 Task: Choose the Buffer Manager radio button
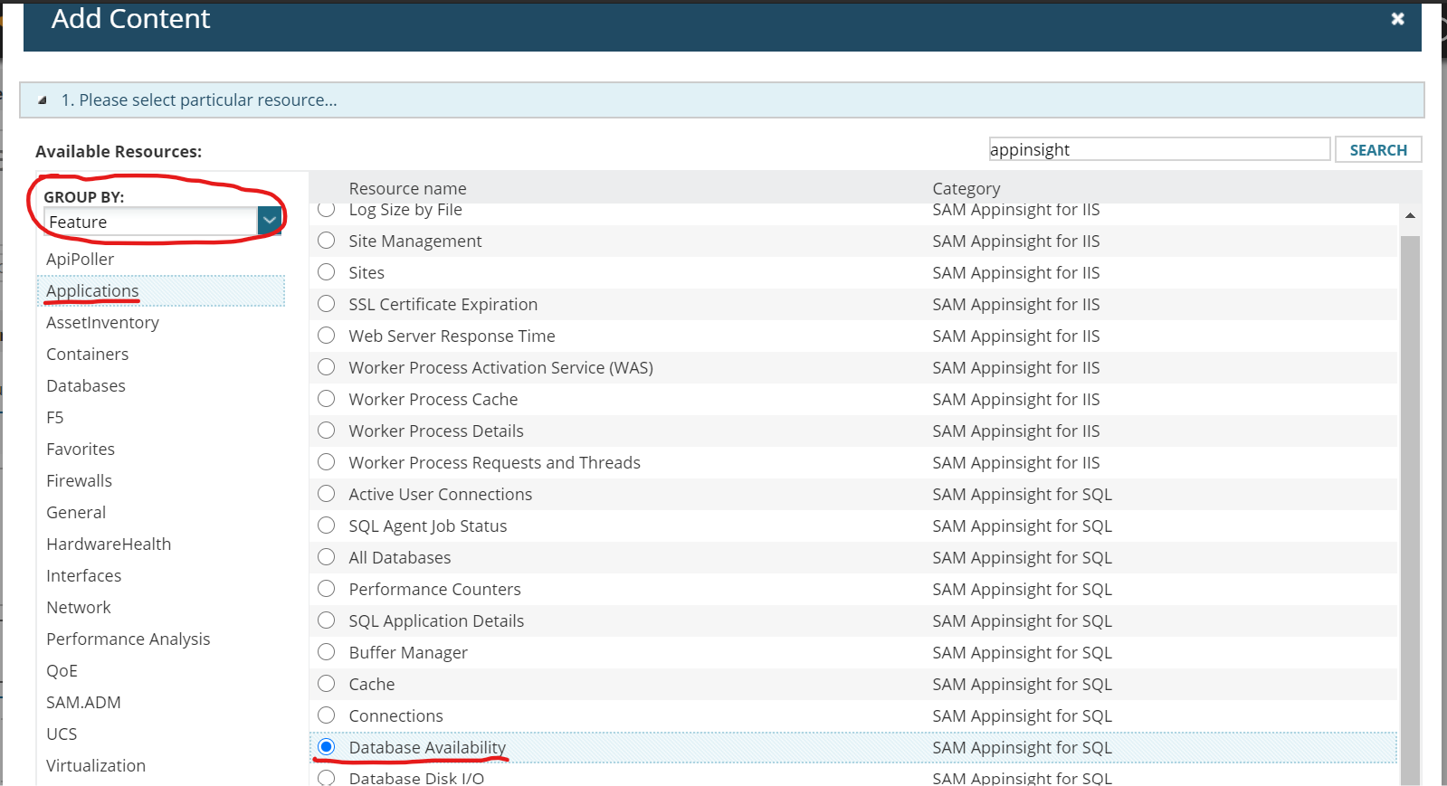pyautogui.click(x=327, y=652)
